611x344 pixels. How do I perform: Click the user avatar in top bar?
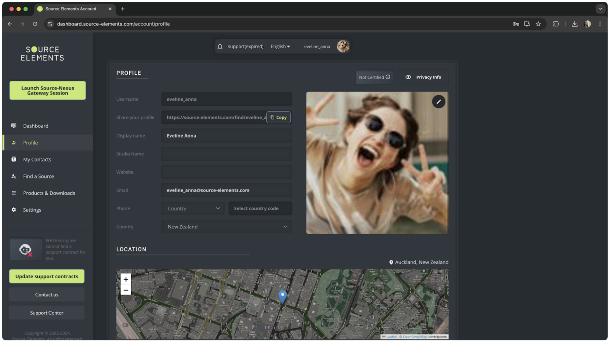(x=343, y=46)
